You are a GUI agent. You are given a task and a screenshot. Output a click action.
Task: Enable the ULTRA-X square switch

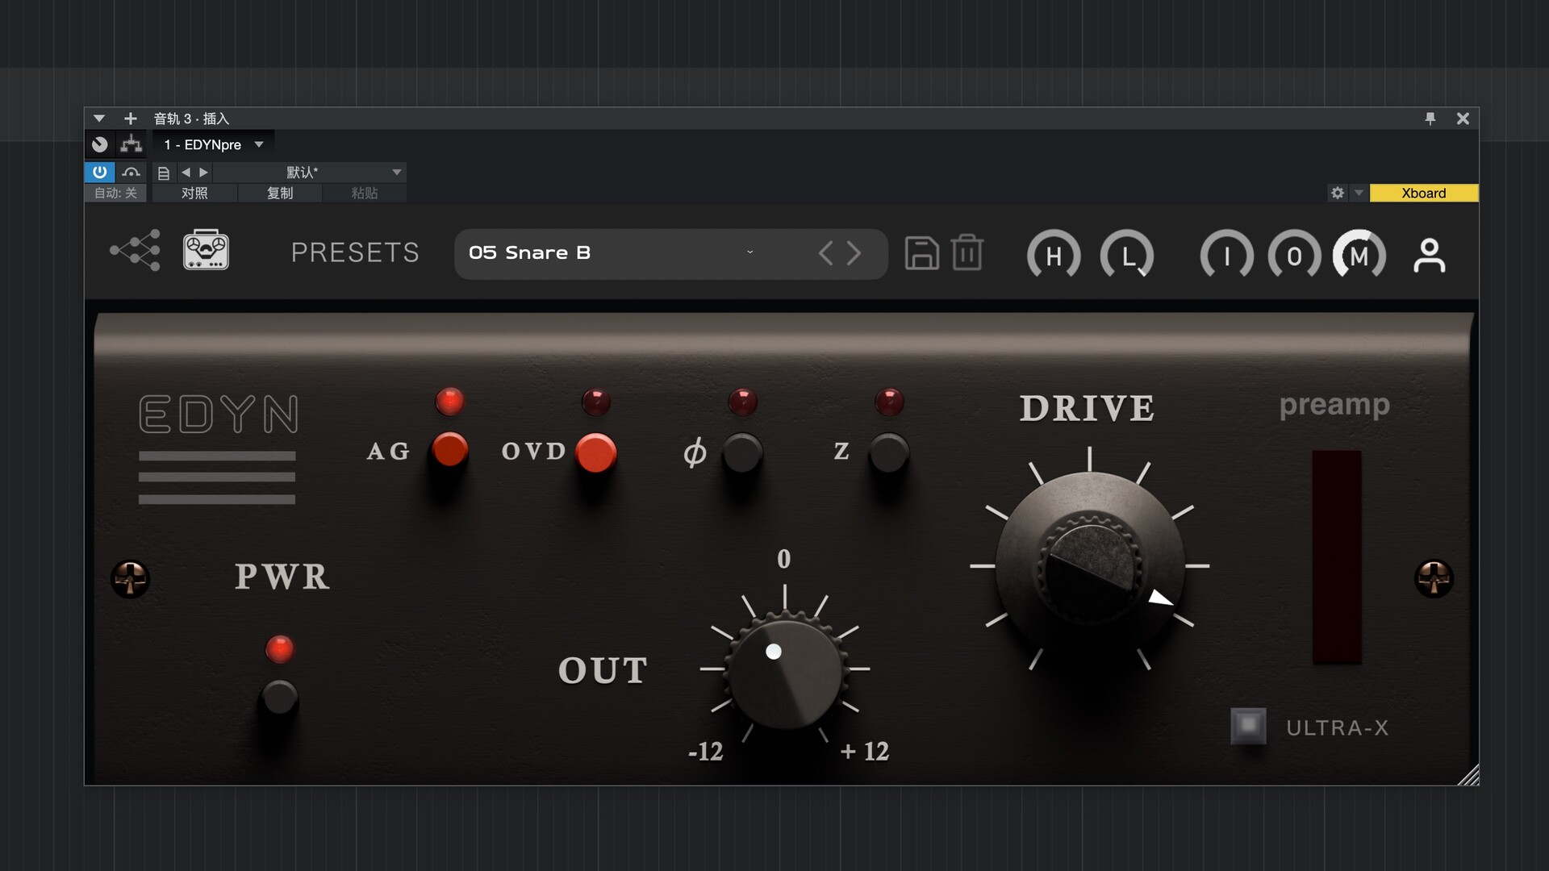1248,726
